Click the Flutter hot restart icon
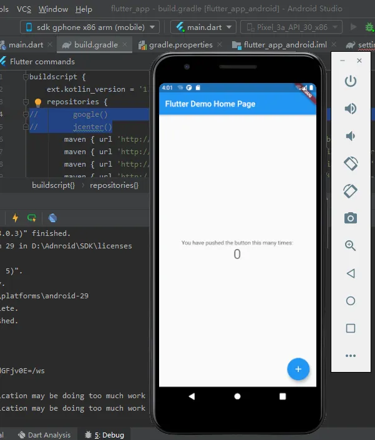375x440 pixels. point(32,218)
